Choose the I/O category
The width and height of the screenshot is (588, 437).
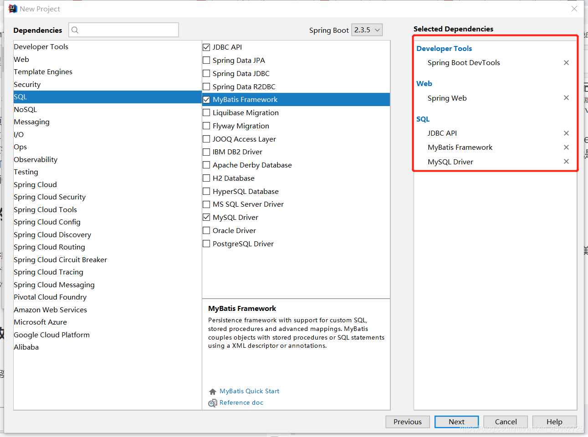click(107, 134)
